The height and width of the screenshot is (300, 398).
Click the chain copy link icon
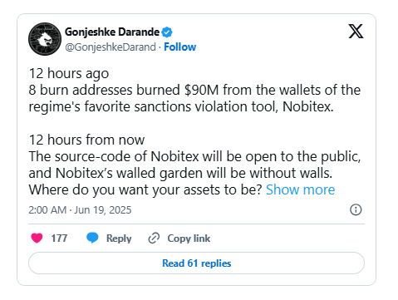154,239
